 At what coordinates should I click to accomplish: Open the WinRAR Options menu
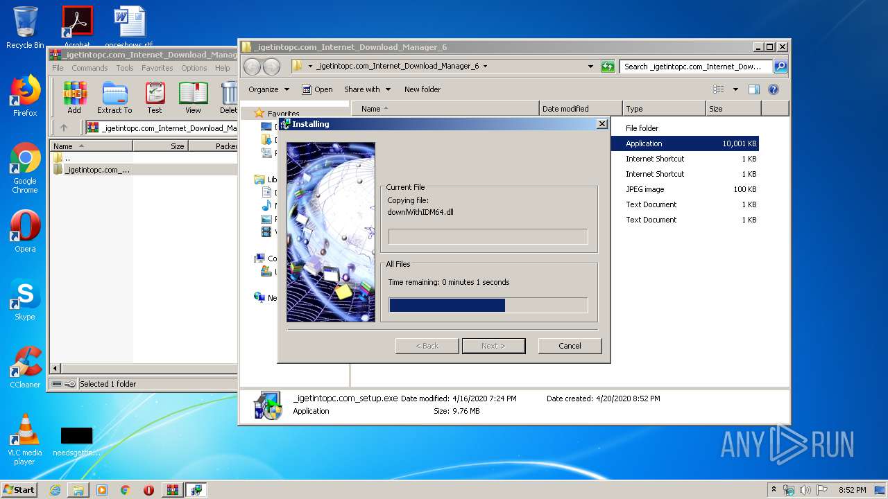[x=194, y=68]
